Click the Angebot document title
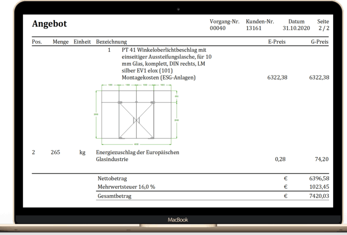This screenshot has width=347, height=235. click(49, 24)
